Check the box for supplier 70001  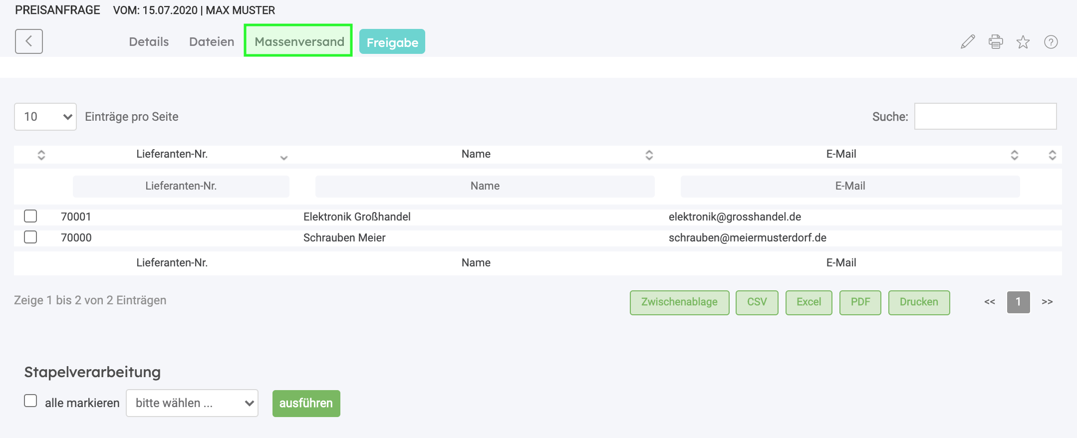30,216
